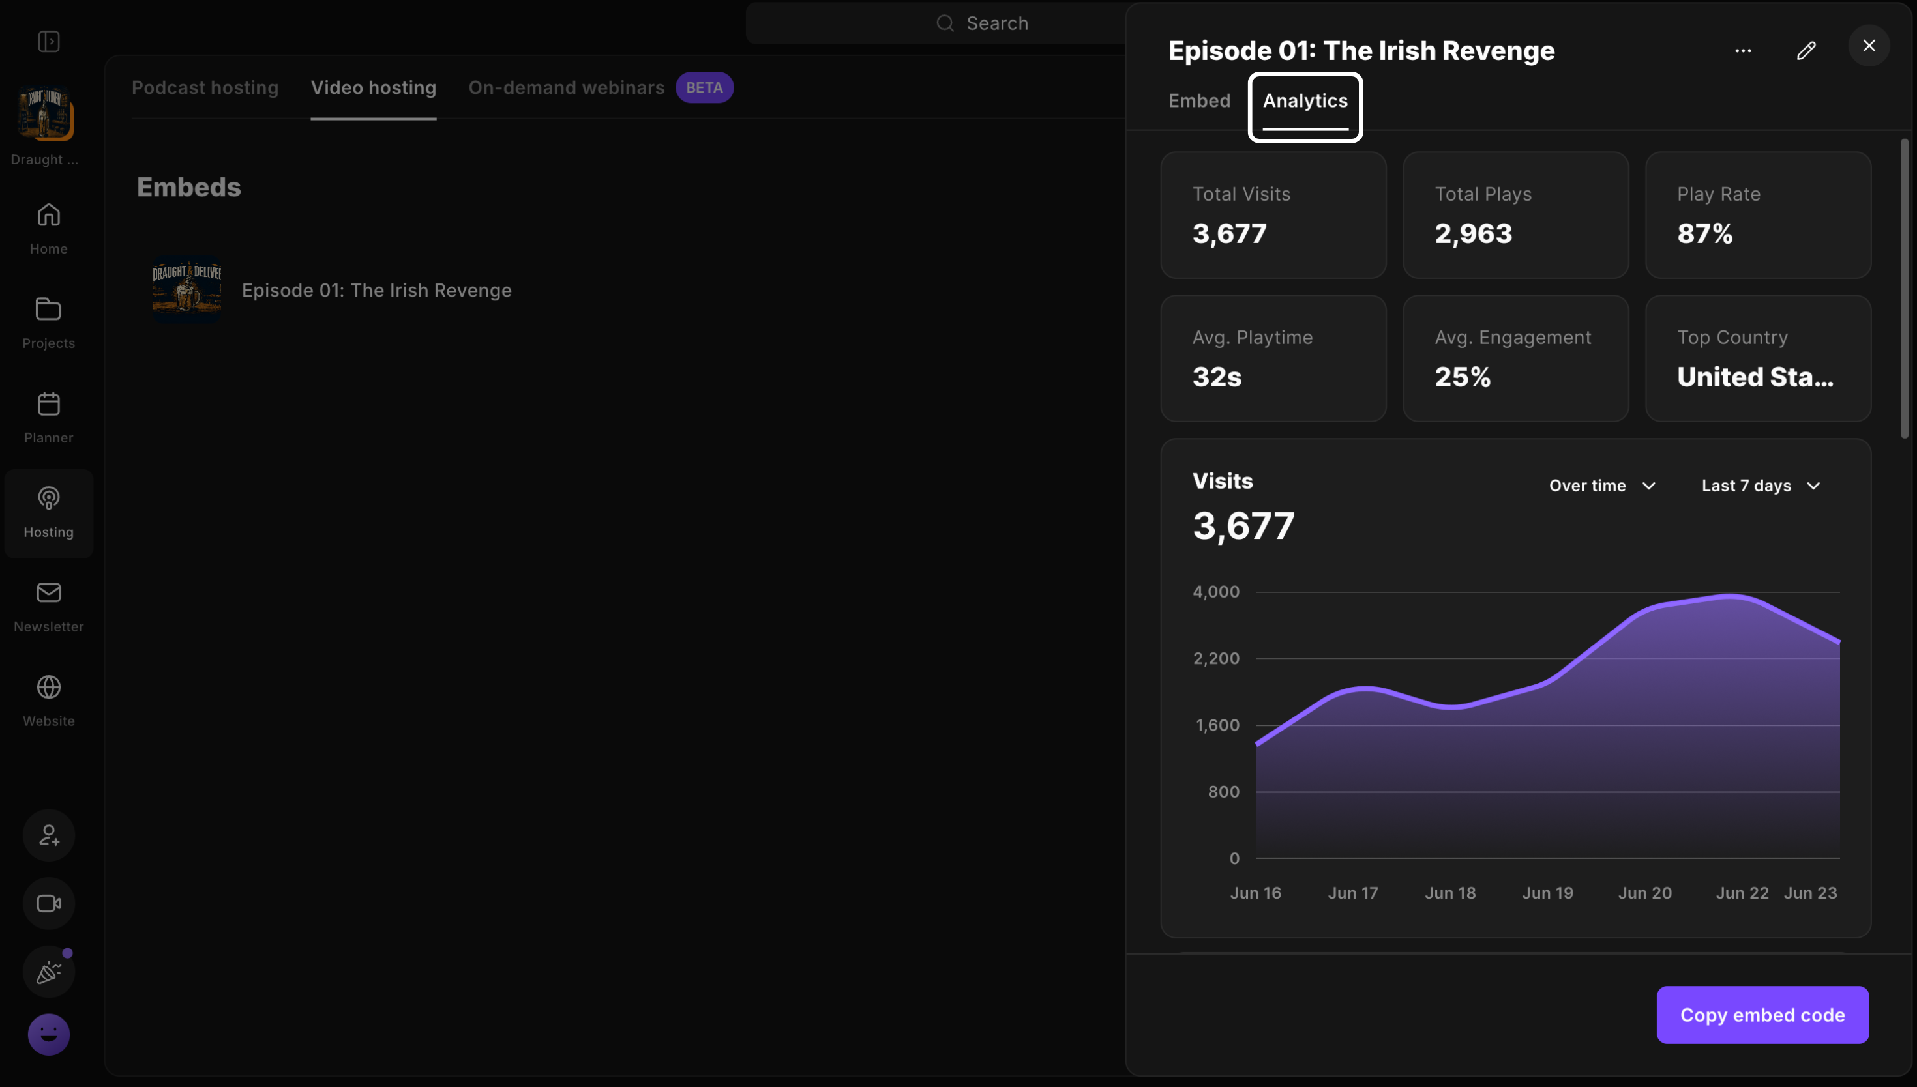This screenshot has height=1087, width=1917.
Task: Click Copy embed code button
Action: [x=1762, y=1015]
